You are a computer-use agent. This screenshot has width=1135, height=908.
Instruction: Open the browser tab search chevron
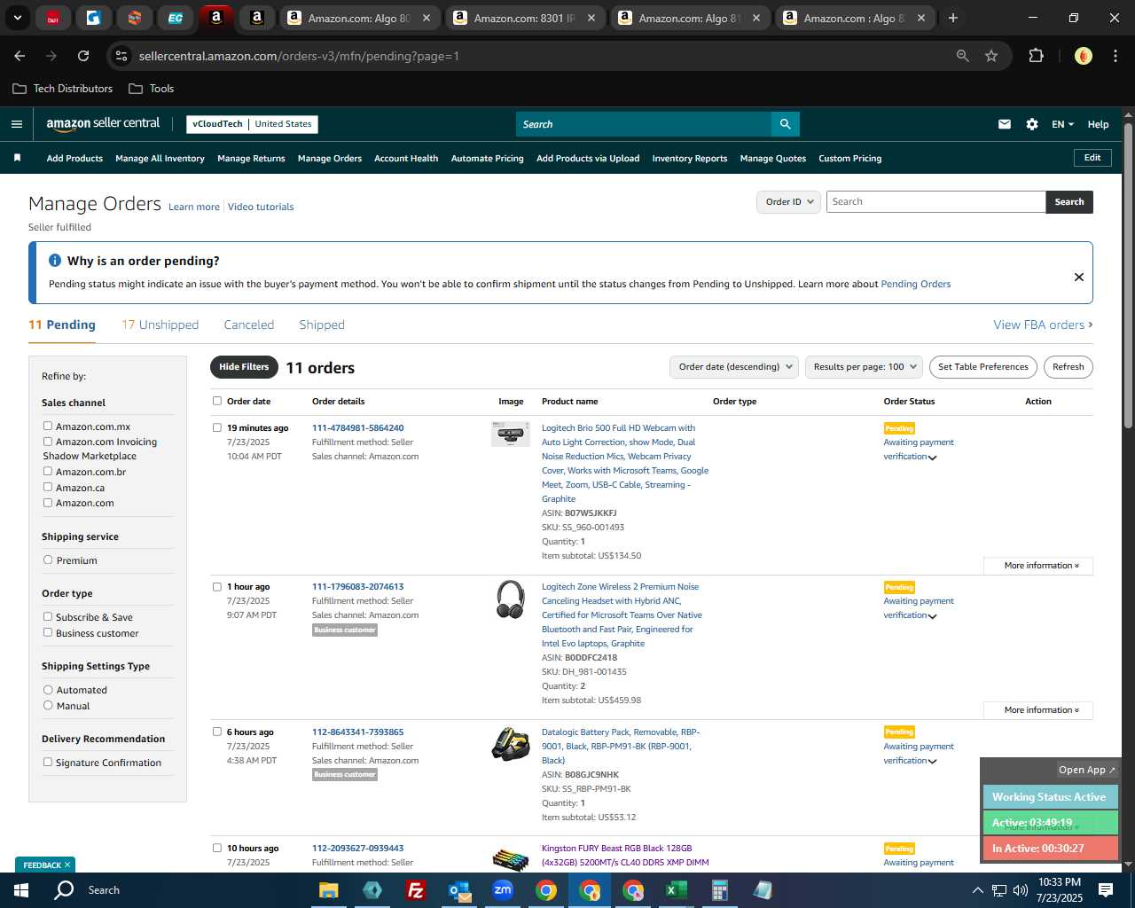[17, 18]
